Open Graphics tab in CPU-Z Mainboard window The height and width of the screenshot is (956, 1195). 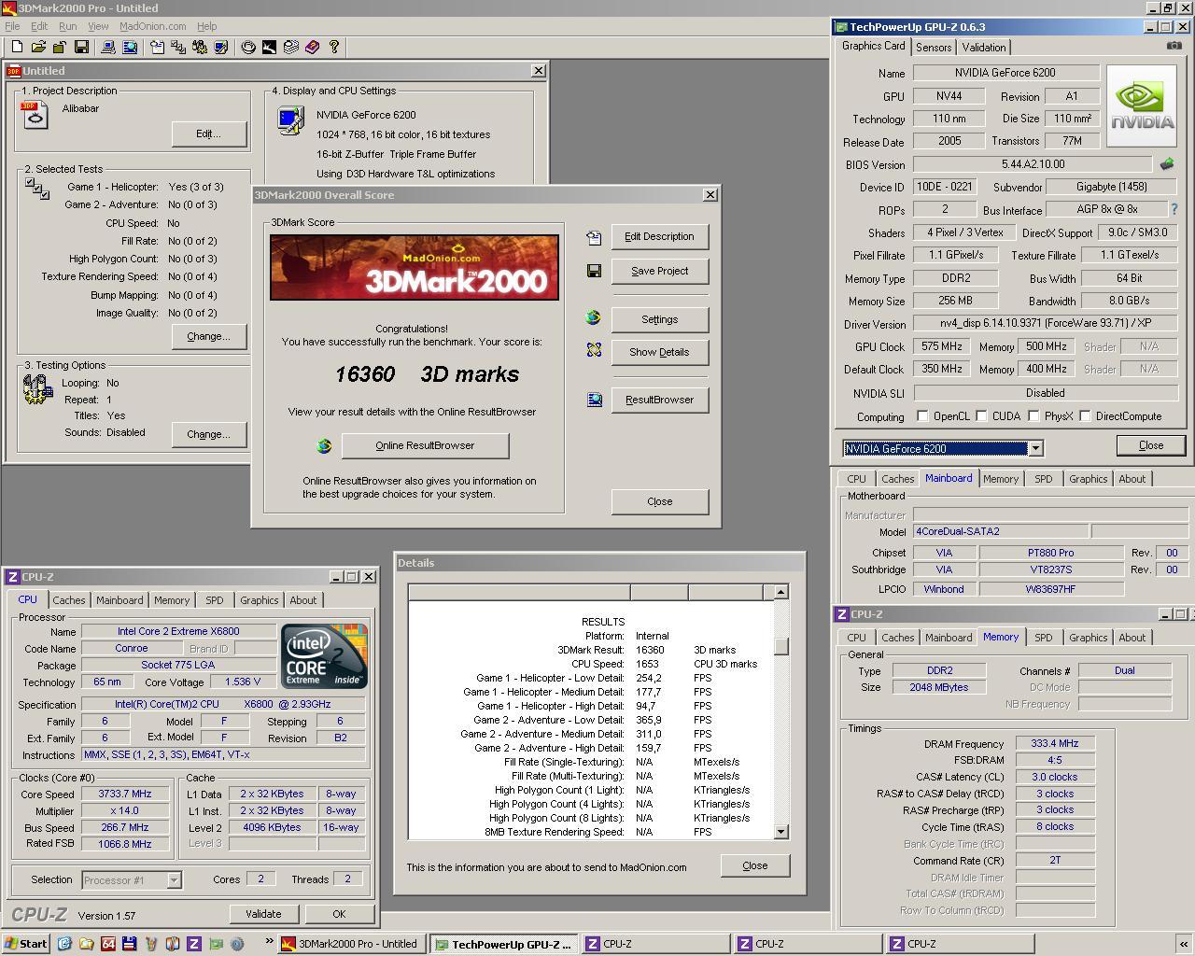click(x=1088, y=479)
